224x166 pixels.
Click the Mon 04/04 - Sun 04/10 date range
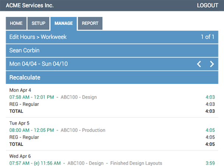39,64
